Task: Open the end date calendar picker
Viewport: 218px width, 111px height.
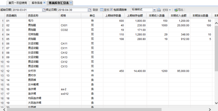Action: pyautogui.click(x=89, y=10)
